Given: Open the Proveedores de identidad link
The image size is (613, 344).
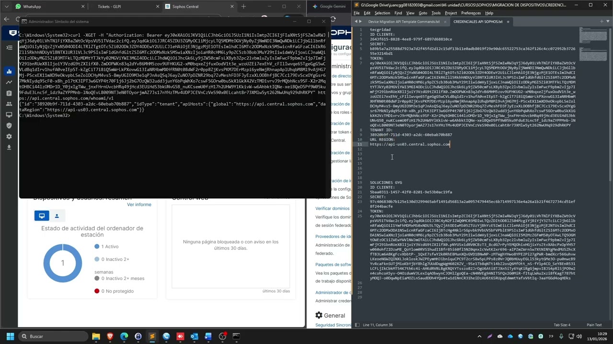Looking at the screenshot, I should click(333, 236).
